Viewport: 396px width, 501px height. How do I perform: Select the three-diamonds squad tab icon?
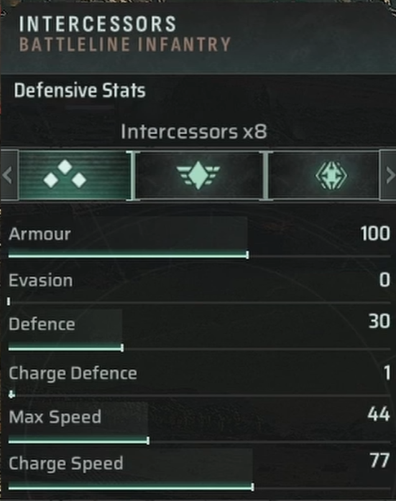(65, 174)
